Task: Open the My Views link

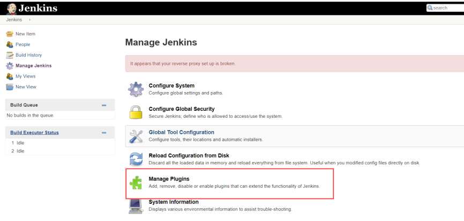Action: point(25,76)
